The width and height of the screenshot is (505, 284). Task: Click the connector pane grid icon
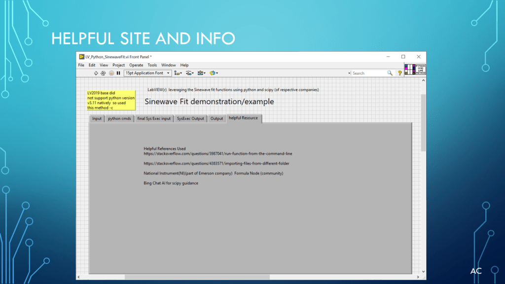409,70
